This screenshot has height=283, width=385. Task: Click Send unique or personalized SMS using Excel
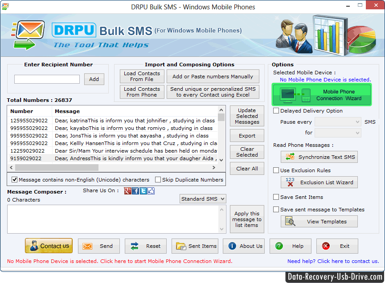pyautogui.click(x=213, y=92)
